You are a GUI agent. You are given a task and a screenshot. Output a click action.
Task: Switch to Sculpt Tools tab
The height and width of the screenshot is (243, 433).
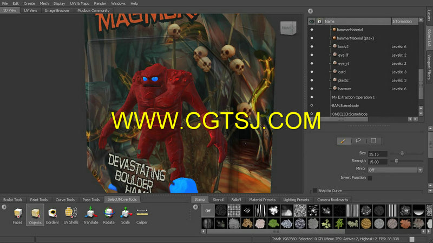click(12, 199)
